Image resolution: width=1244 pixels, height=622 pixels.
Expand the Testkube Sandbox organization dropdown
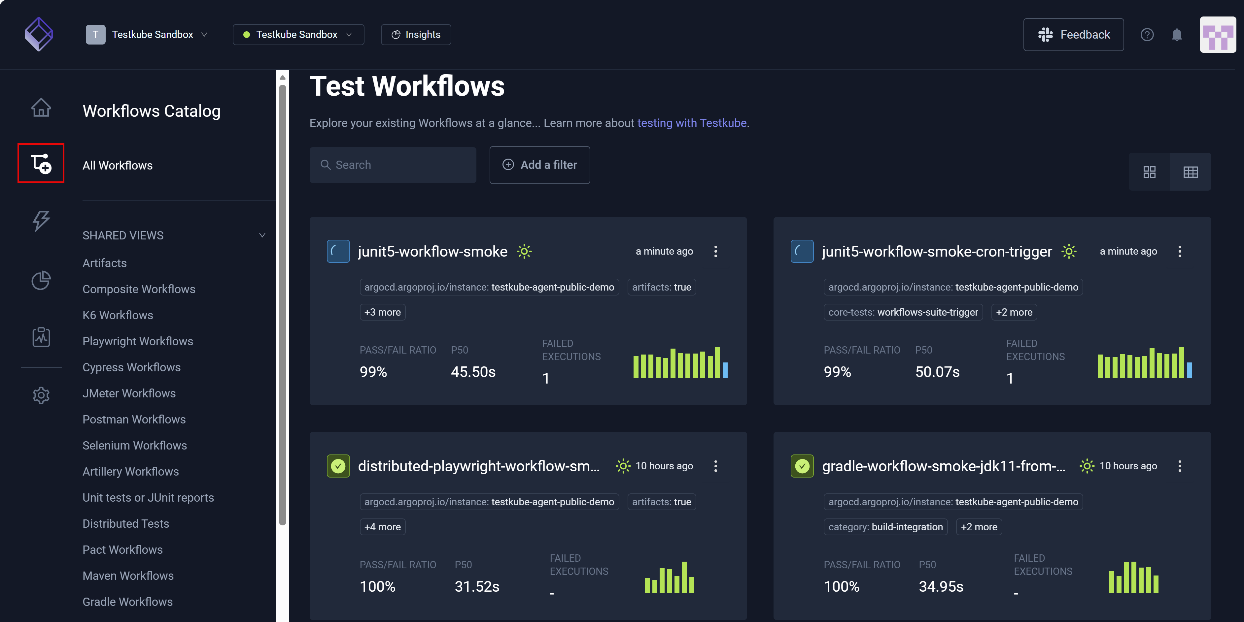pyautogui.click(x=149, y=34)
